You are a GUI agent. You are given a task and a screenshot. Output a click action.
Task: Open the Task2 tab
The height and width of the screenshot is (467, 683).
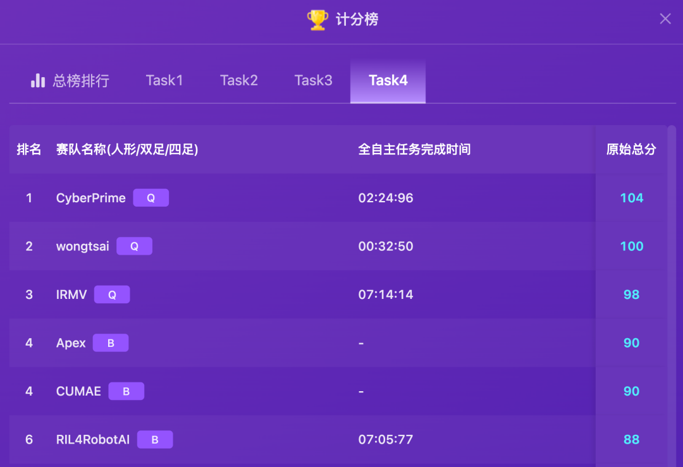(239, 80)
